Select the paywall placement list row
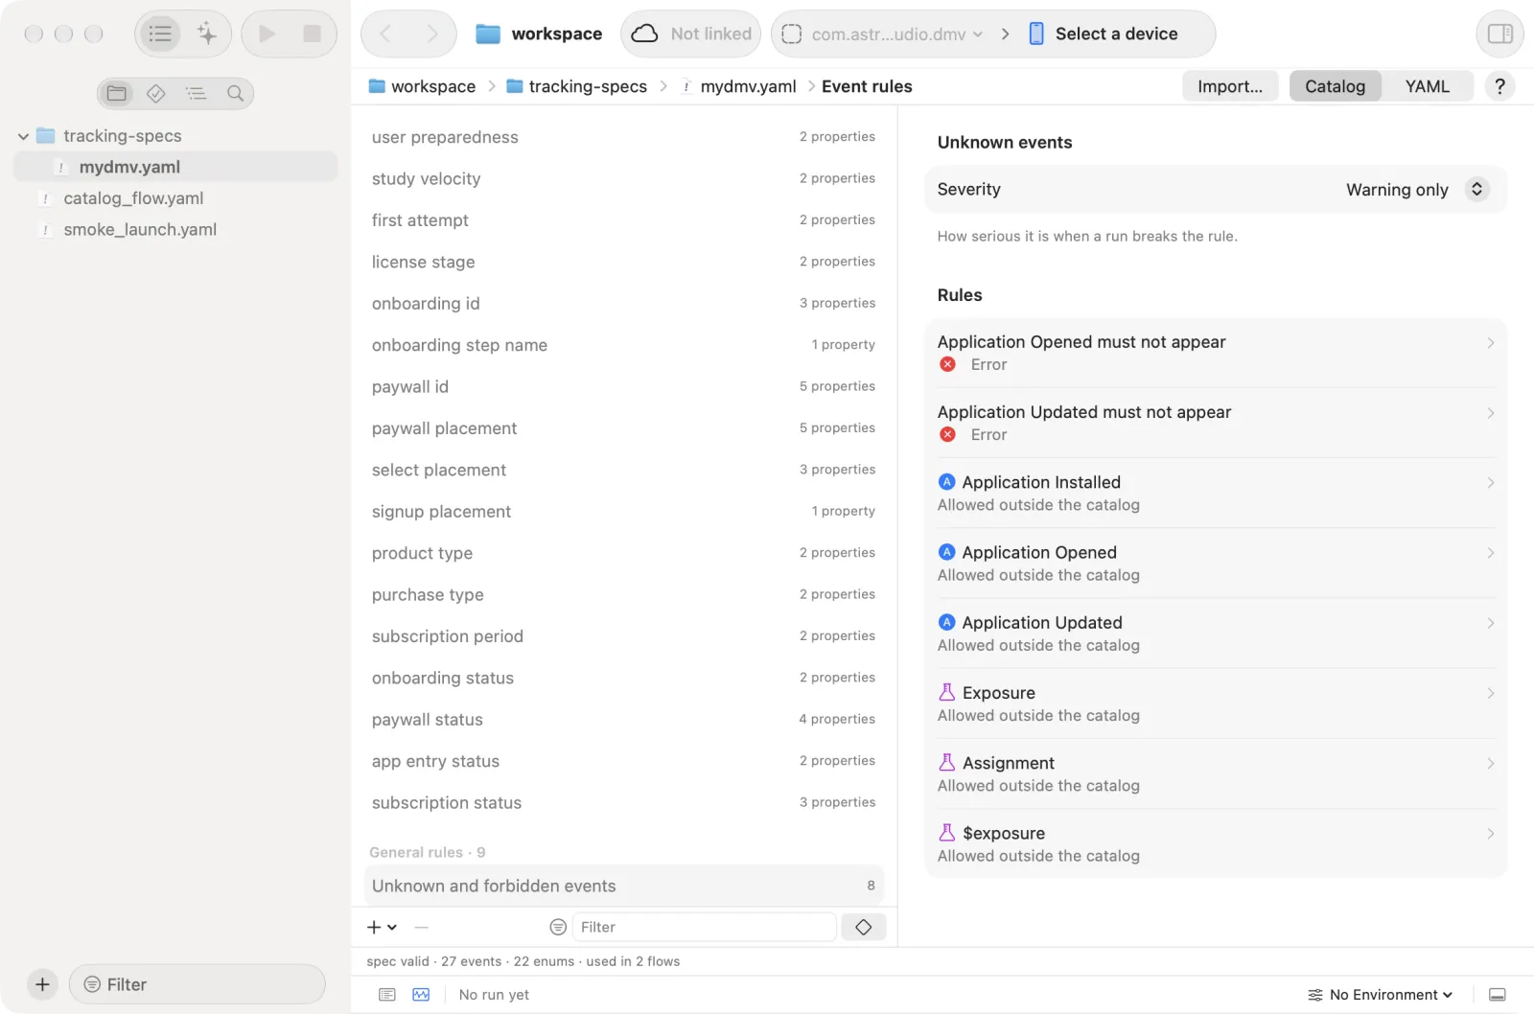This screenshot has width=1534, height=1014. (x=623, y=428)
